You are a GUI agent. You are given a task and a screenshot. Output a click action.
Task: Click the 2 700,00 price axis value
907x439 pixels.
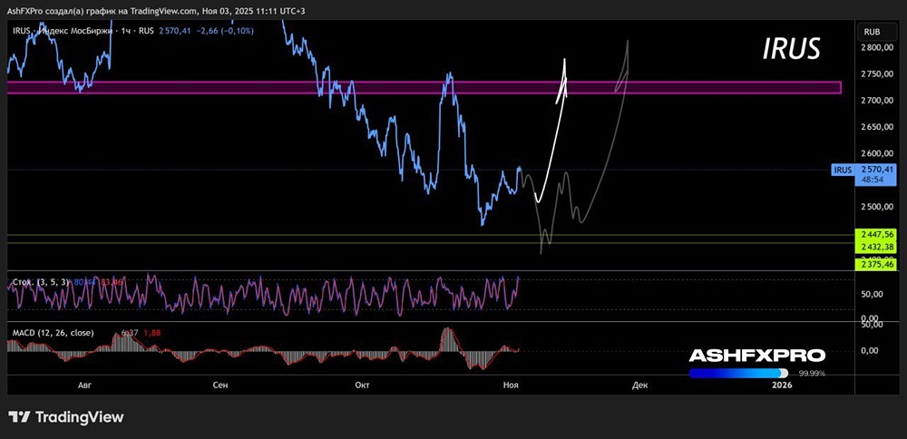pyautogui.click(x=877, y=101)
